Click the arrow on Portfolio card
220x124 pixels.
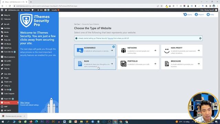(155, 64)
